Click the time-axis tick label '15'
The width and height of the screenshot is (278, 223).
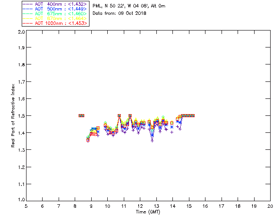(189, 206)
